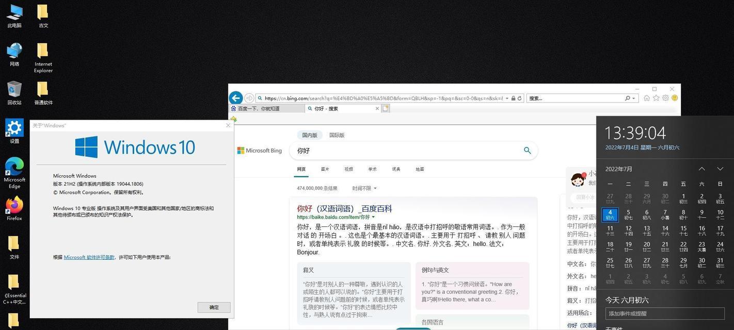Viewport: 734px width, 330px height.
Task: Open the 设置 settings desktop shortcut
Action: 14,131
